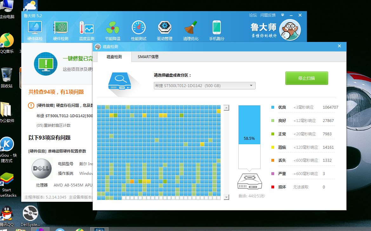Click 共检查94项，有1项问题 summary text
This screenshot has width=371, height=231.
click(56, 92)
